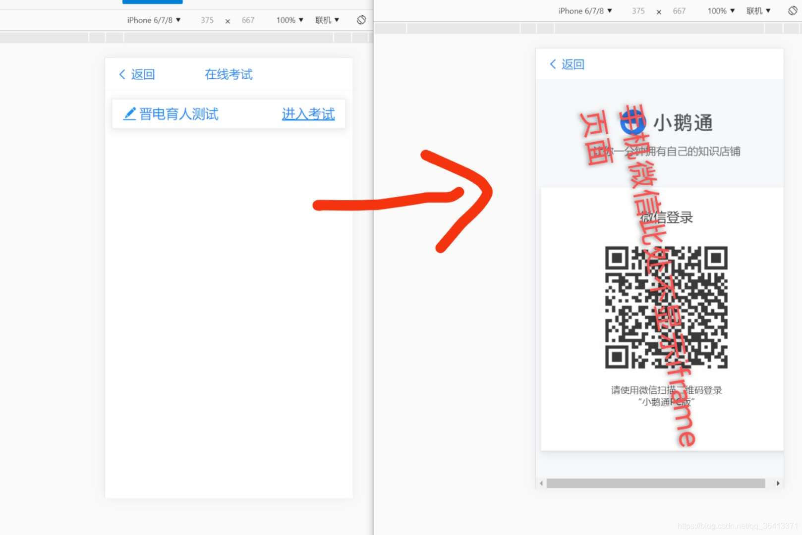
Task: Click the 晋电育人测试 exam title
Action: tap(179, 114)
